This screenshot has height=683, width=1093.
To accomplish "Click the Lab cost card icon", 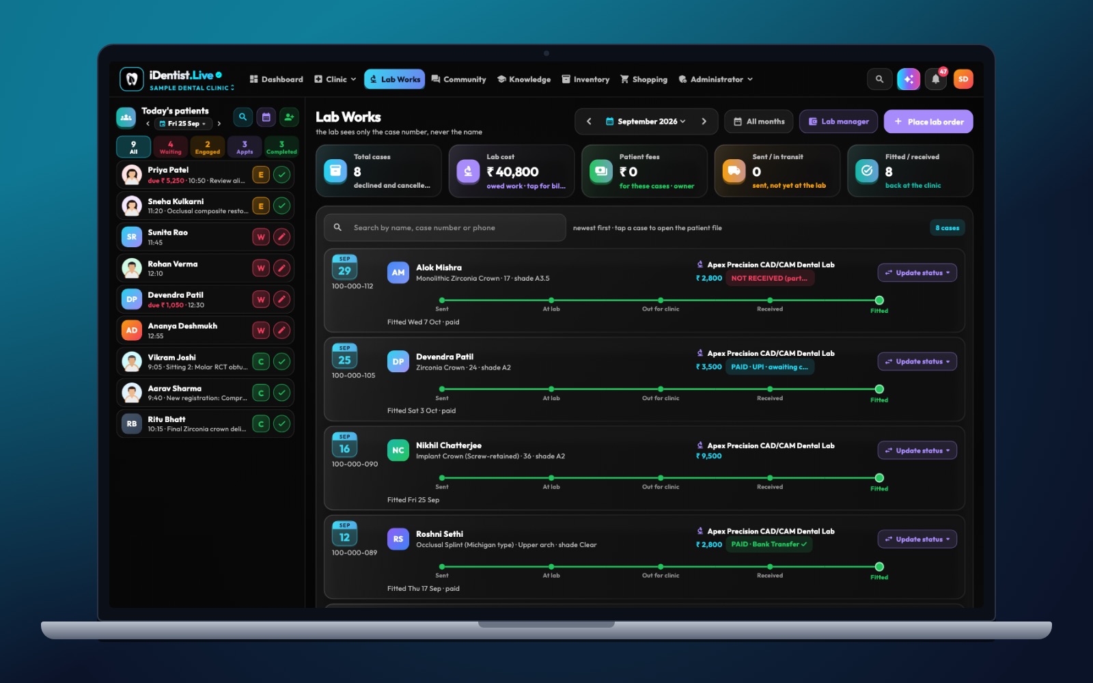I will pos(468,171).
